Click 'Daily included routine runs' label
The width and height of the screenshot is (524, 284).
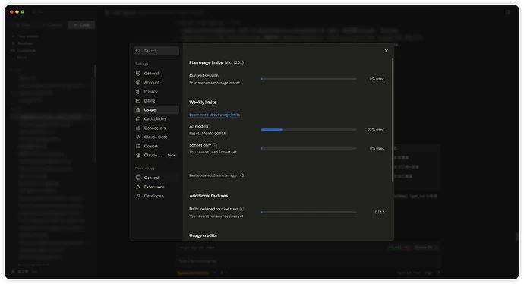point(213,209)
